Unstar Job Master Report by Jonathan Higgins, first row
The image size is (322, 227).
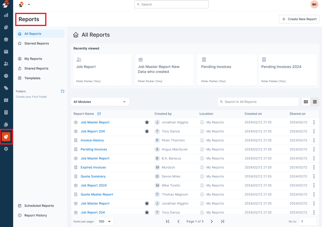[x=147, y=123]
